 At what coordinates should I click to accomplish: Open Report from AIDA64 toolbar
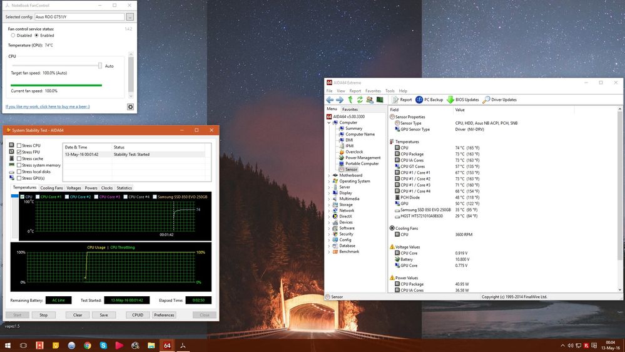(402, 100)
